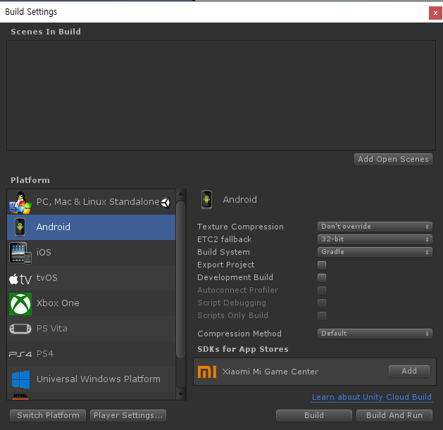Open Player Settings
This screenshot has height=430, width=443.
128,415
